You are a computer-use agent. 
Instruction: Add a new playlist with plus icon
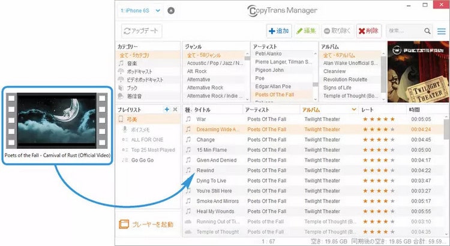click(x=167, y=109)
